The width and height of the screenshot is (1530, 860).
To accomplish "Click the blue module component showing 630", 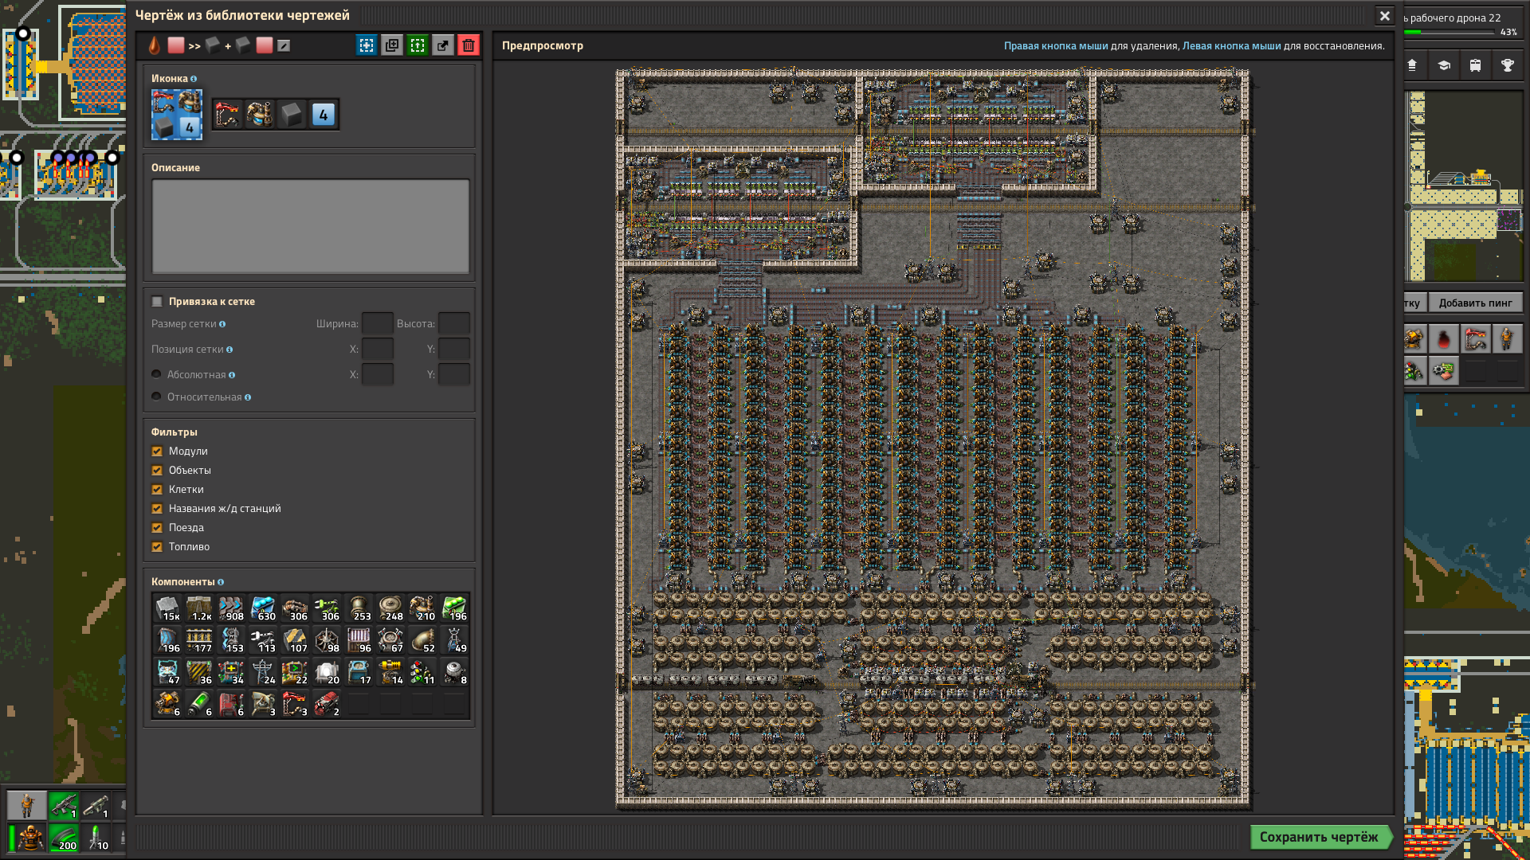I will 263,608.
